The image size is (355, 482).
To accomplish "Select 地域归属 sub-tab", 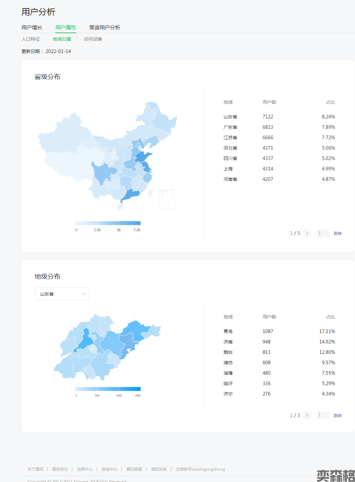I will click(x=62, y=39).
